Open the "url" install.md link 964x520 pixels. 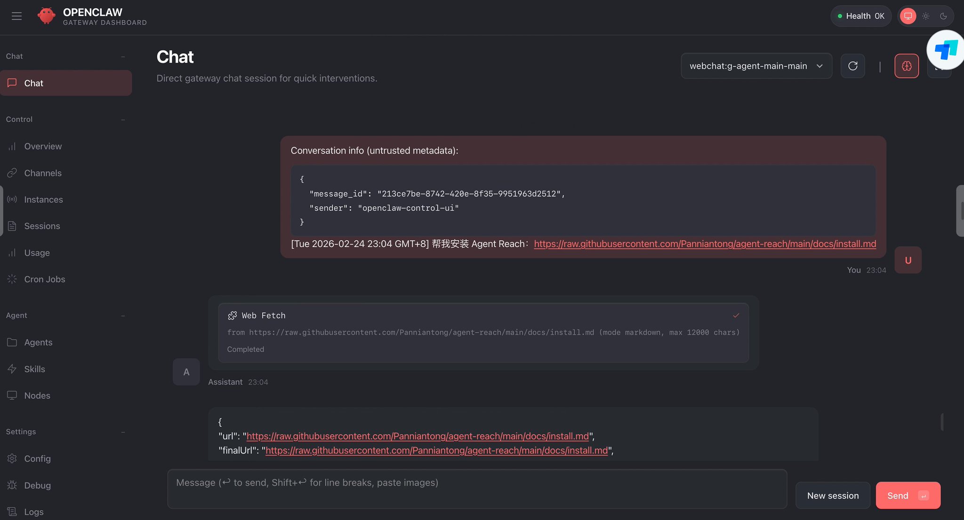click(x=418, y=436)
